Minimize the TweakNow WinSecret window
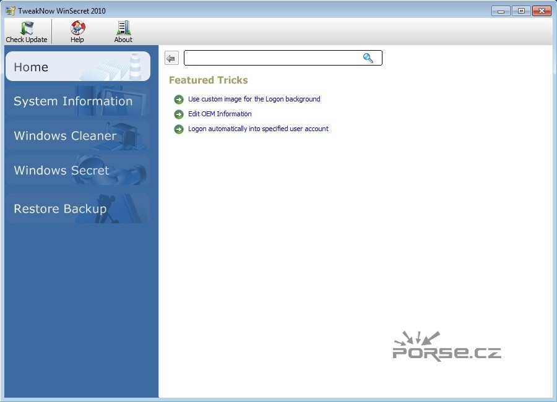Screen dimensions: 557x402 tap(501, 11)
